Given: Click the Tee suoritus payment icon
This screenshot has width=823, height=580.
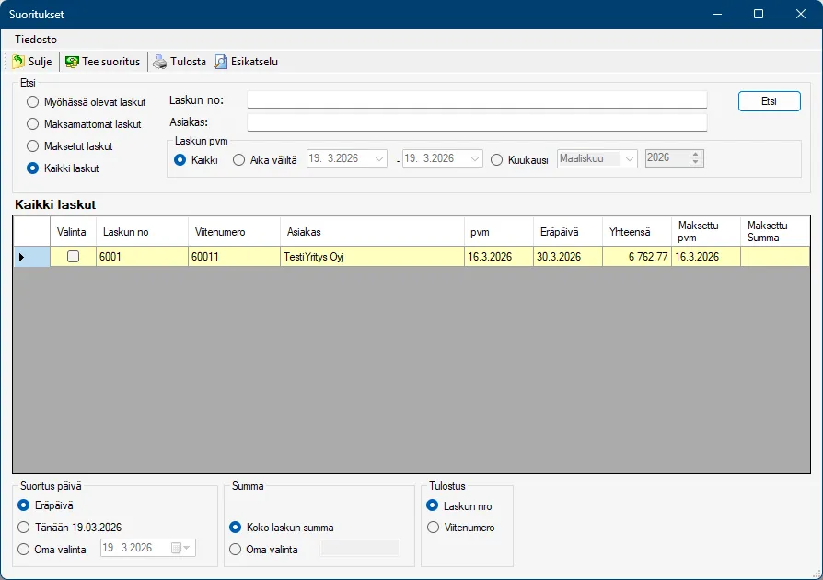Looking at the screenshot, I should (x=72, y=62).
